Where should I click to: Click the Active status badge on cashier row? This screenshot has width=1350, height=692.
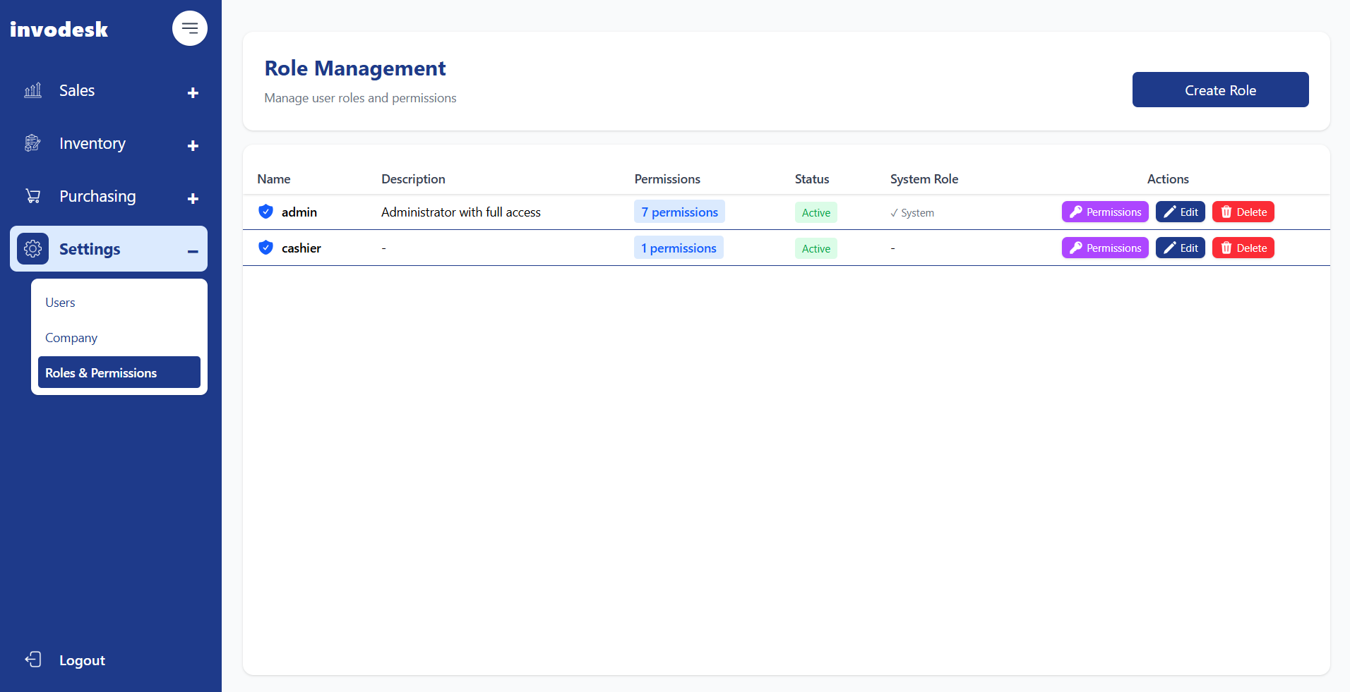(x=816, y=248)
